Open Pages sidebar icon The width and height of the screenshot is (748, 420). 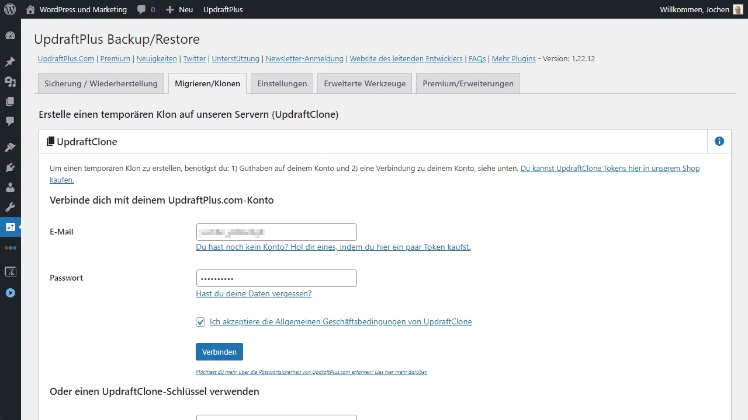point(10,101)
